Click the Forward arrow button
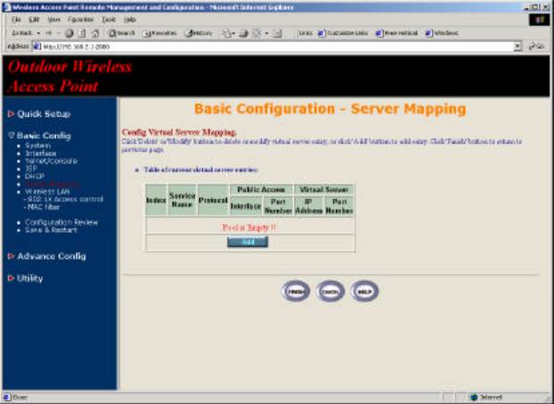The image size is (554, 404). 49,33
